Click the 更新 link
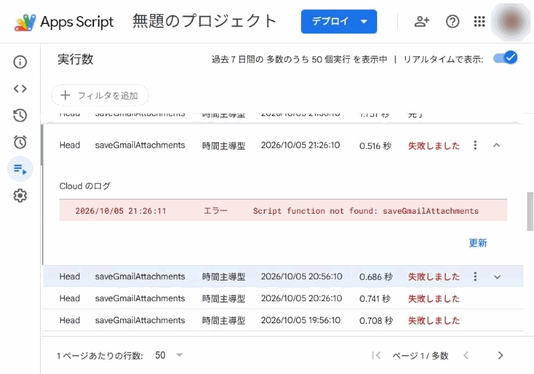 [477, 243]
